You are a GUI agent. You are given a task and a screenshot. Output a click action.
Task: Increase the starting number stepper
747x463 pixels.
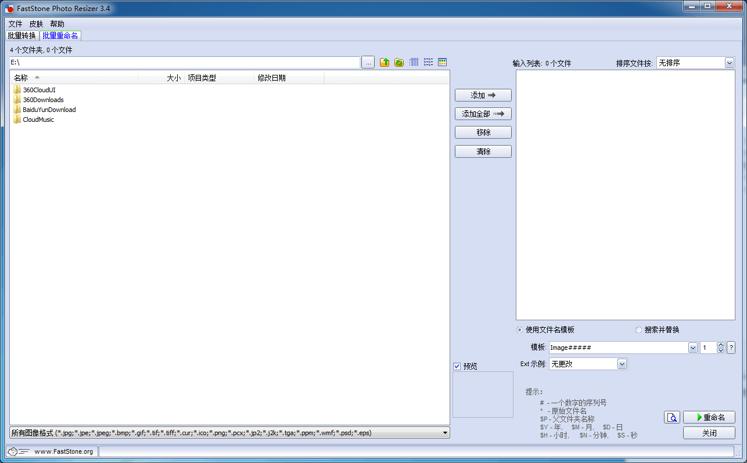(x=721, y=345)
